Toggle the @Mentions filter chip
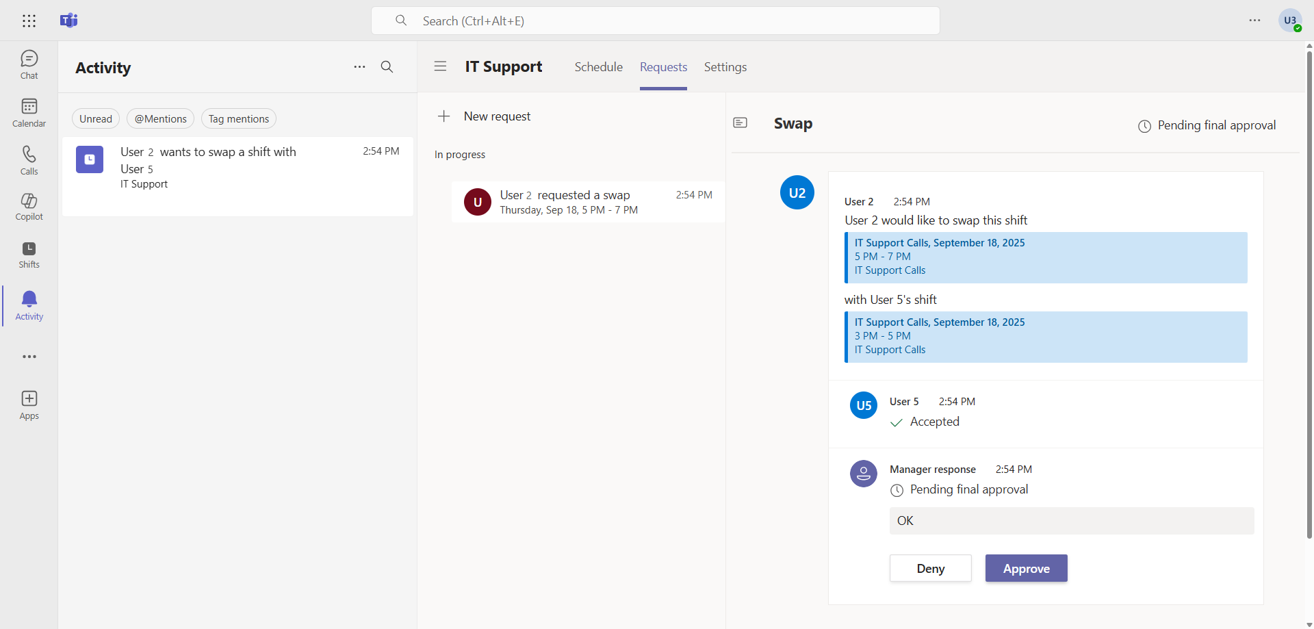The width and height of the screenshot is (1314, 629). [160, 119]
